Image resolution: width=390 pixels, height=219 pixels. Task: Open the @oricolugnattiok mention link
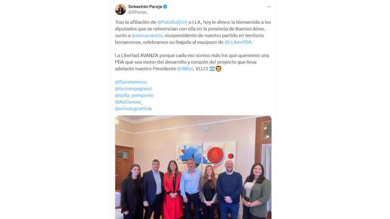click(133, 108)
